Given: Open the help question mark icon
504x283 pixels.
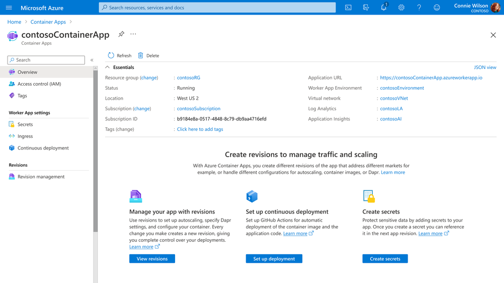Looking at the screenshot, I should (419, 8).
